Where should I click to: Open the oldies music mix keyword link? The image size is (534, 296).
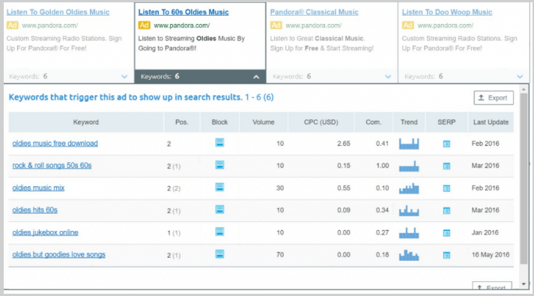38,188
